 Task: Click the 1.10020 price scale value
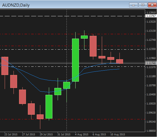click(151, 104)
